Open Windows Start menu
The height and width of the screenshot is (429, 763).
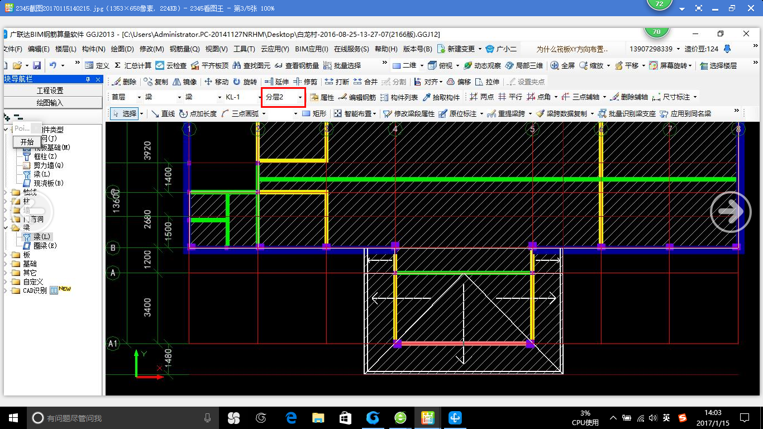pyautogui.click(x=13, y=418)
